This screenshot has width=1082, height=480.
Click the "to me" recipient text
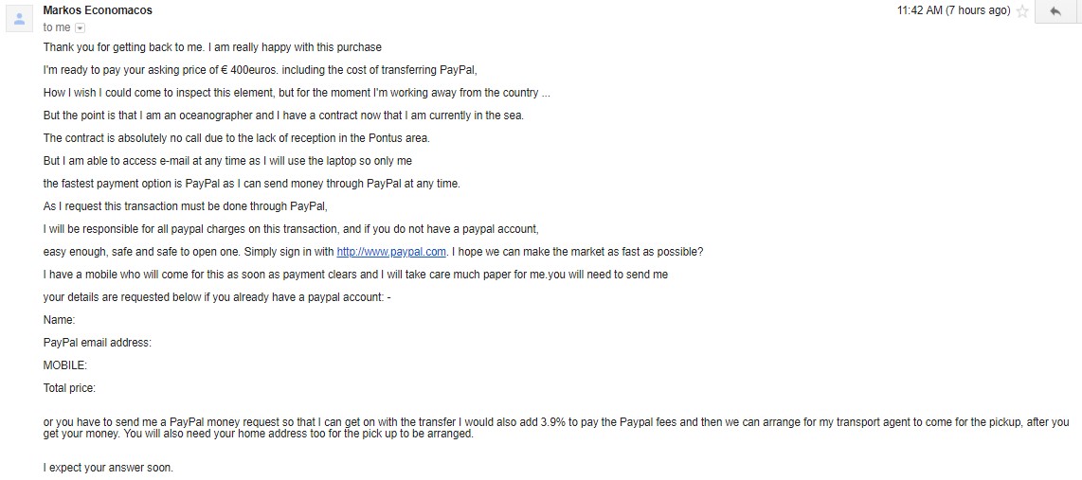click(x=57, y=27)
